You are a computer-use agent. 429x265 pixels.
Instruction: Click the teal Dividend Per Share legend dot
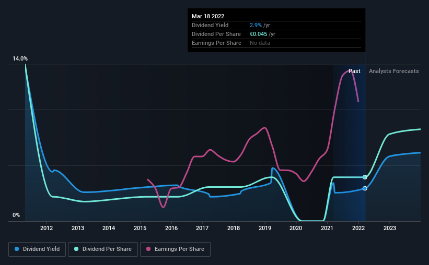(x=76, y=249)
